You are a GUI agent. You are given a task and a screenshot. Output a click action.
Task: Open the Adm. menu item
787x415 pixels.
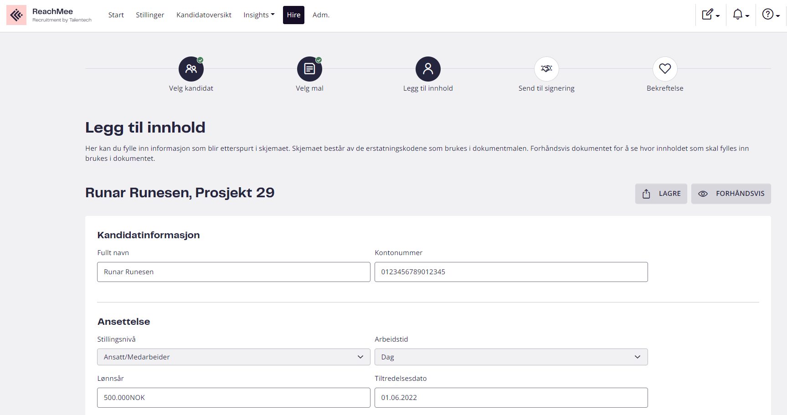pos(321,15)
